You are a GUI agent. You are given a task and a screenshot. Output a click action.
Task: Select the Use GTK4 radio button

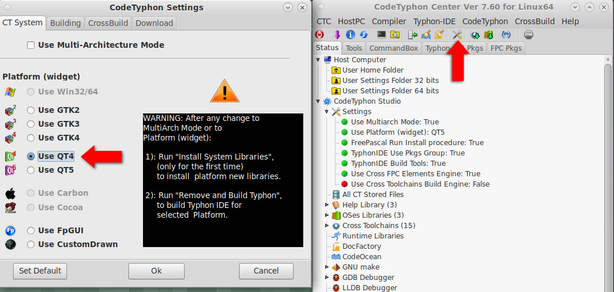(31, 138)
